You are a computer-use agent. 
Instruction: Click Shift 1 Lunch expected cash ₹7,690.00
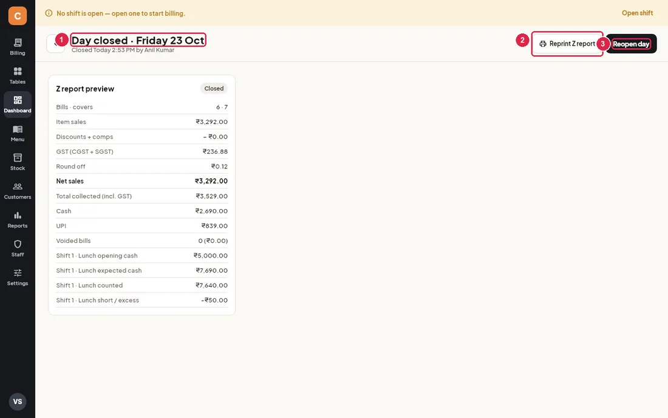[x=212, y=270]
